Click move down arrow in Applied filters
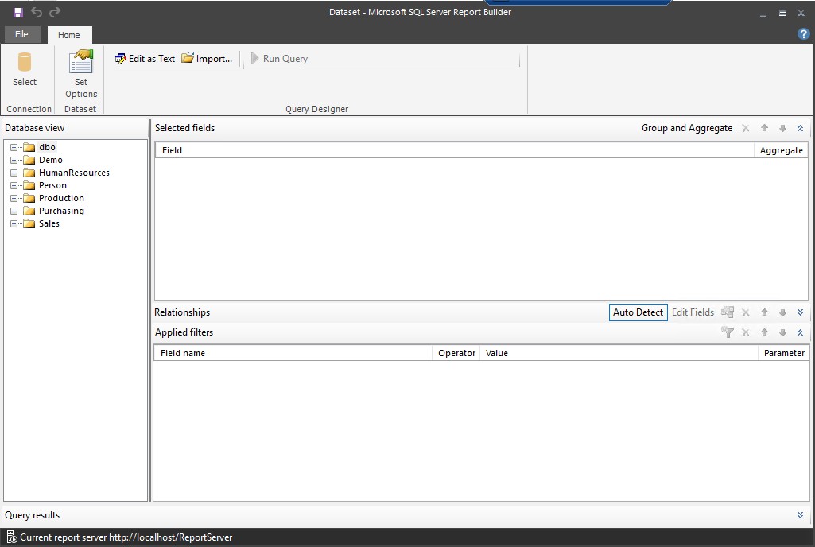This screenshot has height=547, width=815. (x=782, y=332)
